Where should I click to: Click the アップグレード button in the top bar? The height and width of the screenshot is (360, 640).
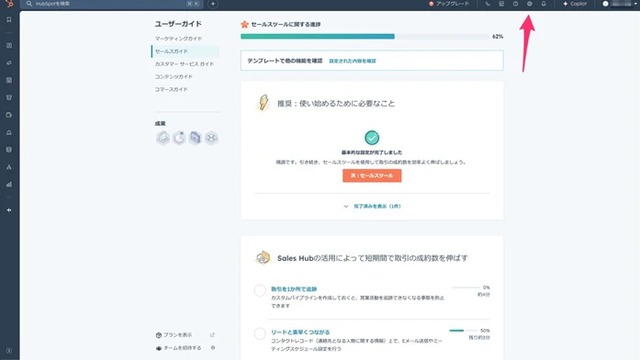tap(449, 4)
